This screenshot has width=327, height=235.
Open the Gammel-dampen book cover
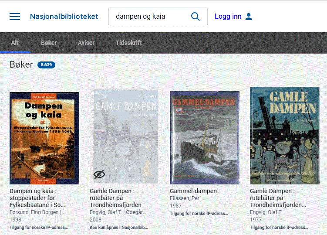point(205,138)
